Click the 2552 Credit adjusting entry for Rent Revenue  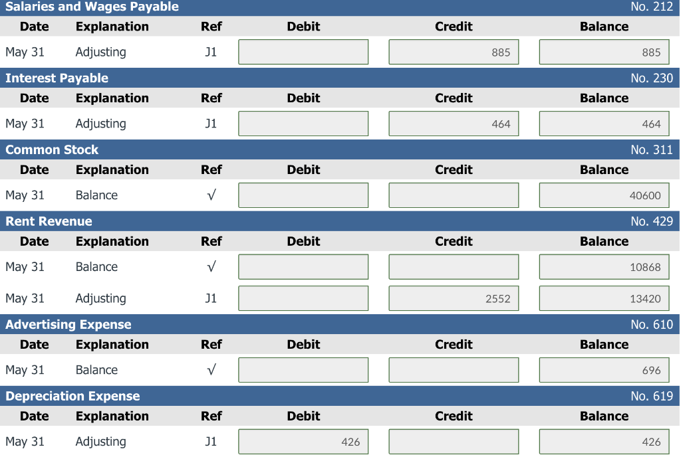click(453, 298)
